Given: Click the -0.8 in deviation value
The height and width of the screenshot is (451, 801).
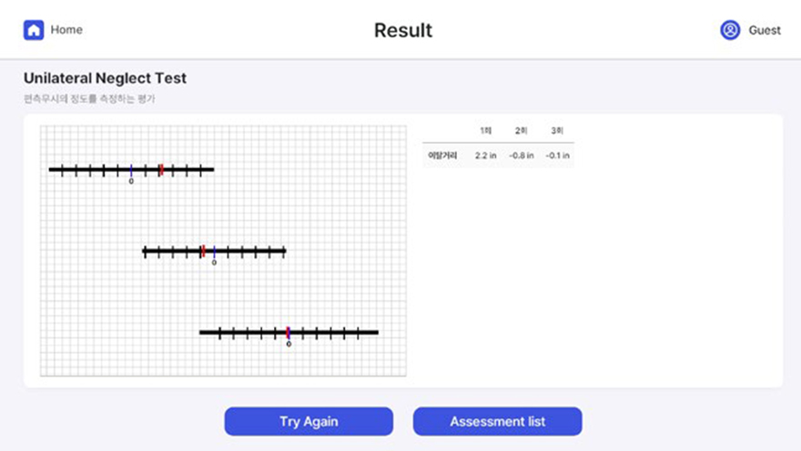Looking at the screenshot, I should [521, 155].
